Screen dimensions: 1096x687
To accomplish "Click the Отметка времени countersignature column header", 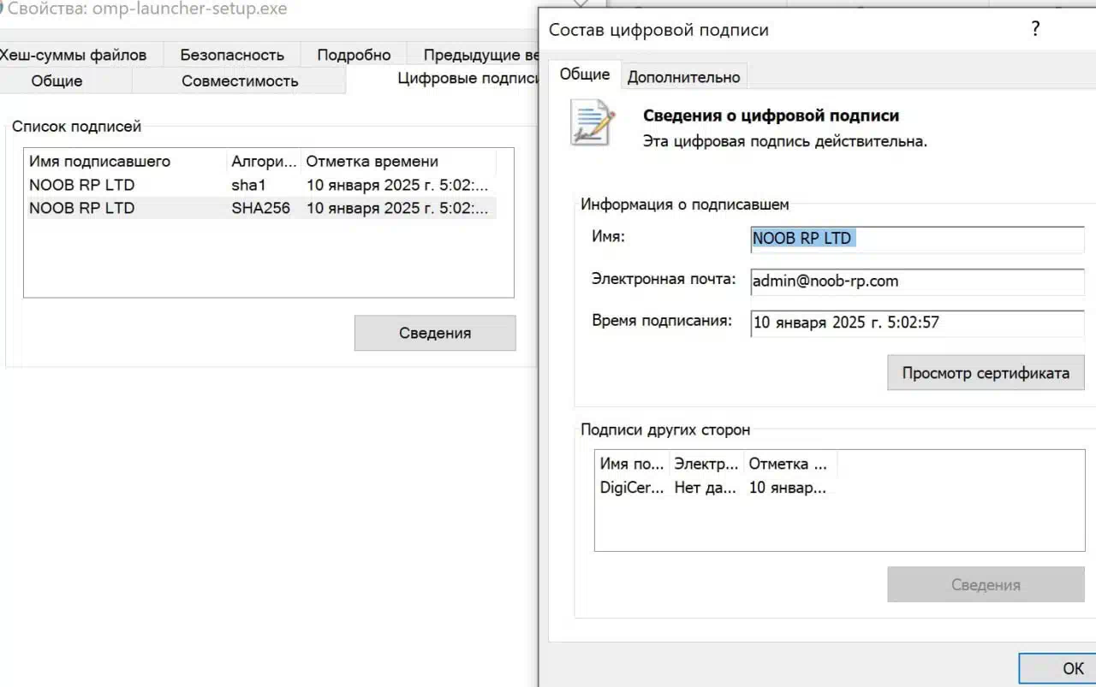I will [789, 464].
